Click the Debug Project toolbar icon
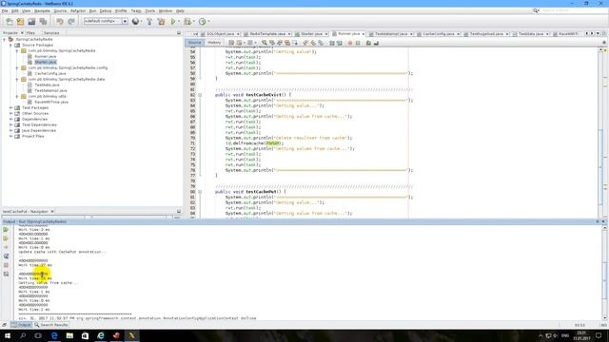 pyautogui.click(x=187, y=22)
